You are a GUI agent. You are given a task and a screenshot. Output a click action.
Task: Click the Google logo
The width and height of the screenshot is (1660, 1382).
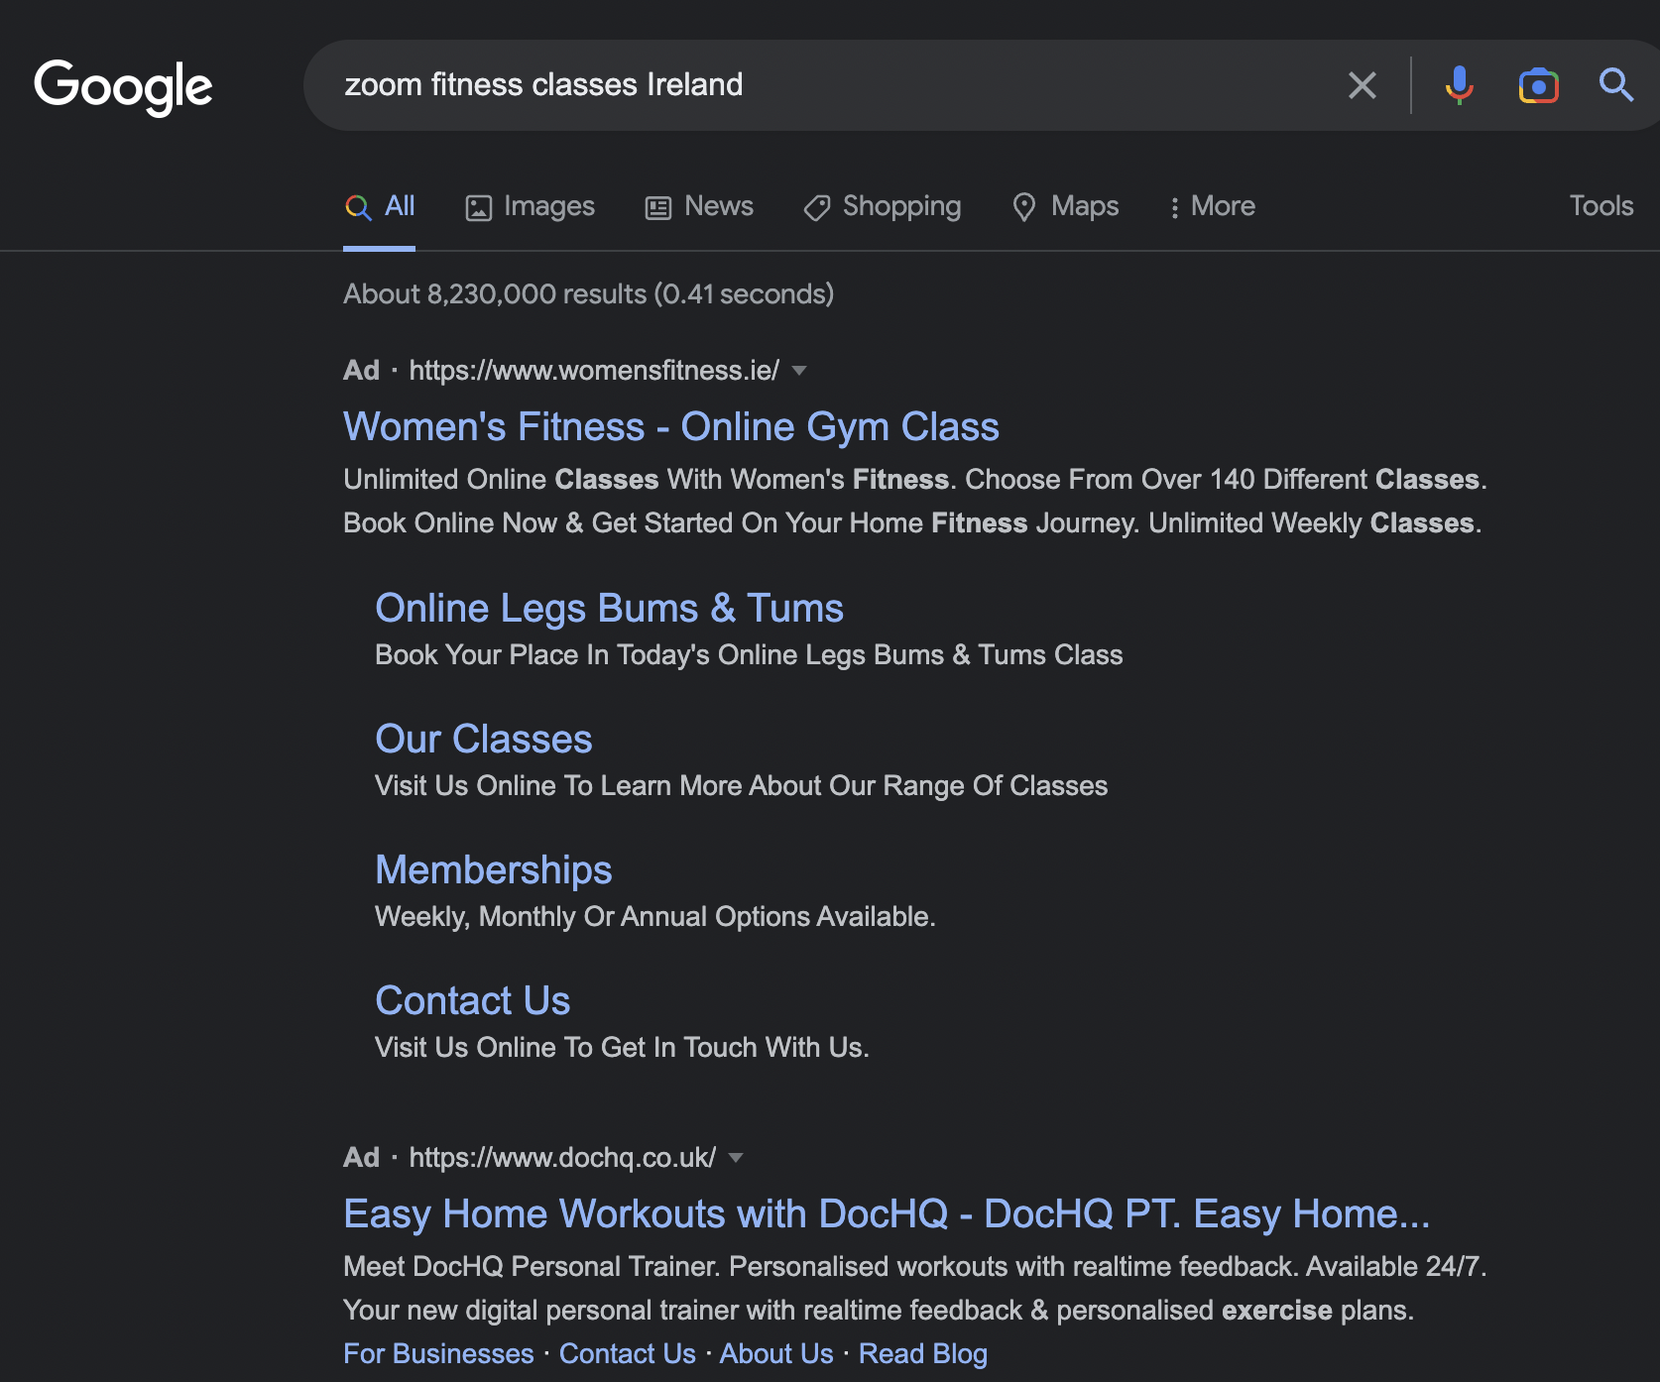(123, 86)
